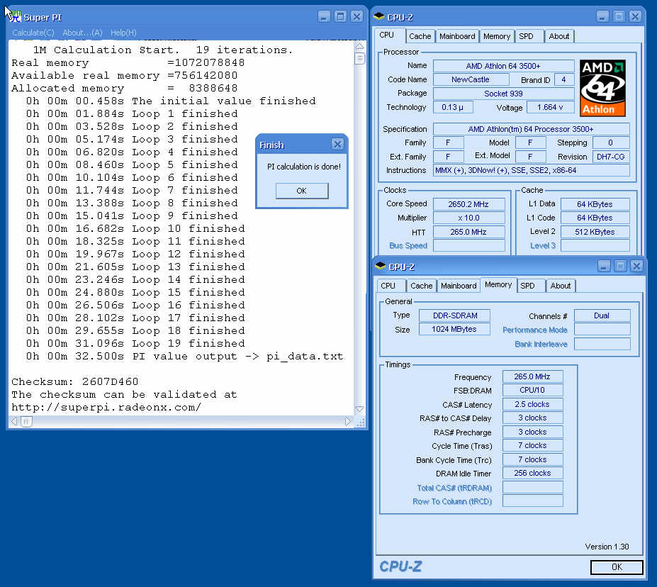Viewport: 657px width, 587px height.
Task: Close the Super PI window
Action: [x=356, y=16]
